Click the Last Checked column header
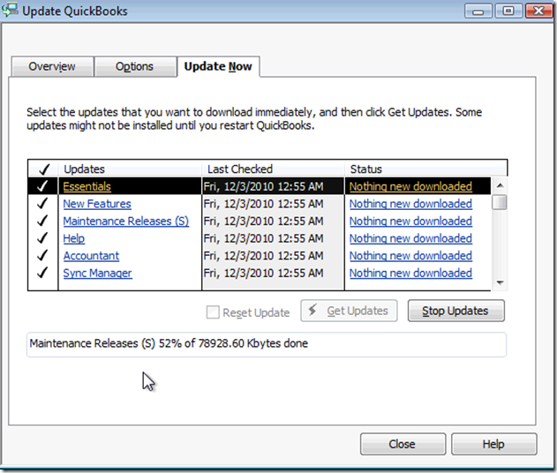 [273, 169]
